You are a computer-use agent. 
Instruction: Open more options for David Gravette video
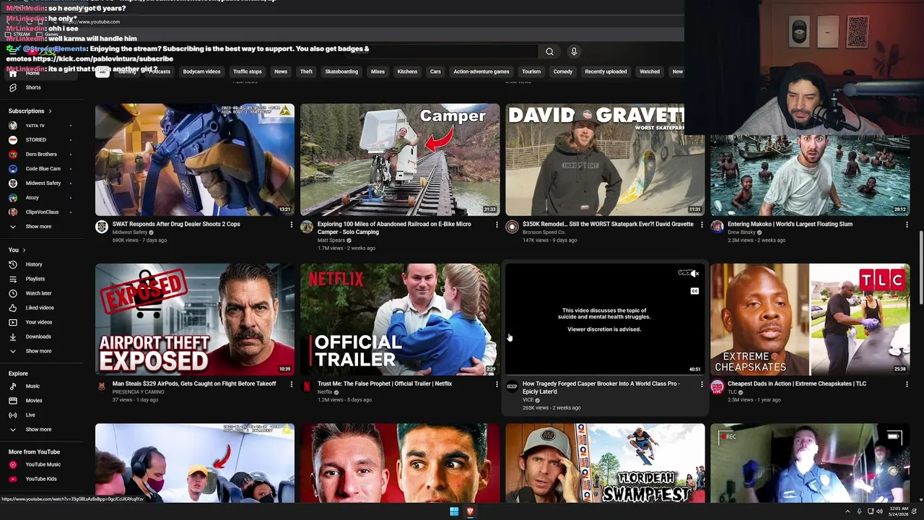pos(702,225)
